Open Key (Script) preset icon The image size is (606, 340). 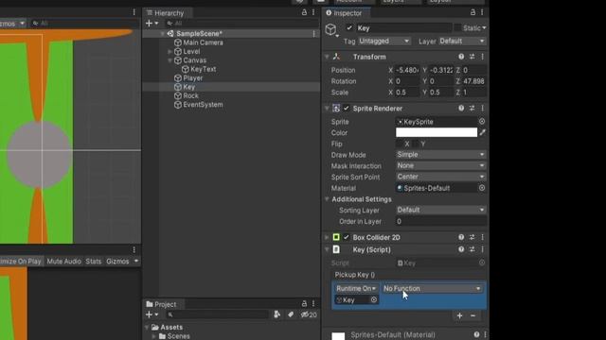tap(472, 249)
